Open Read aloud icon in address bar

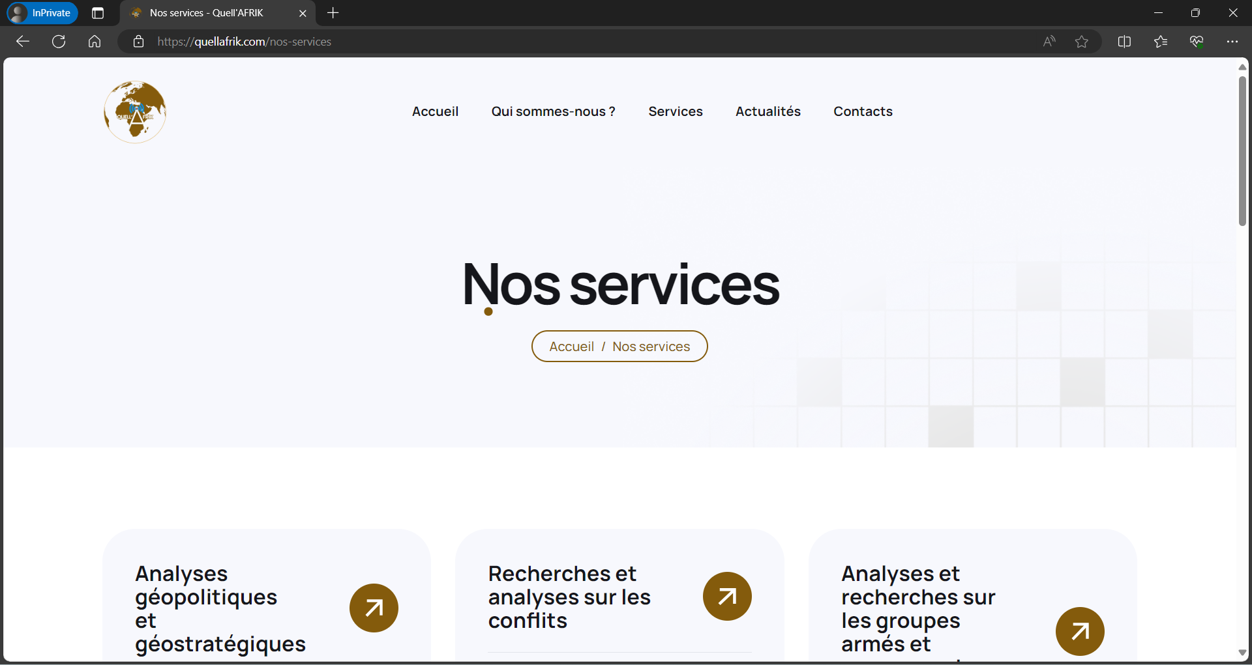coord(1049,42)
